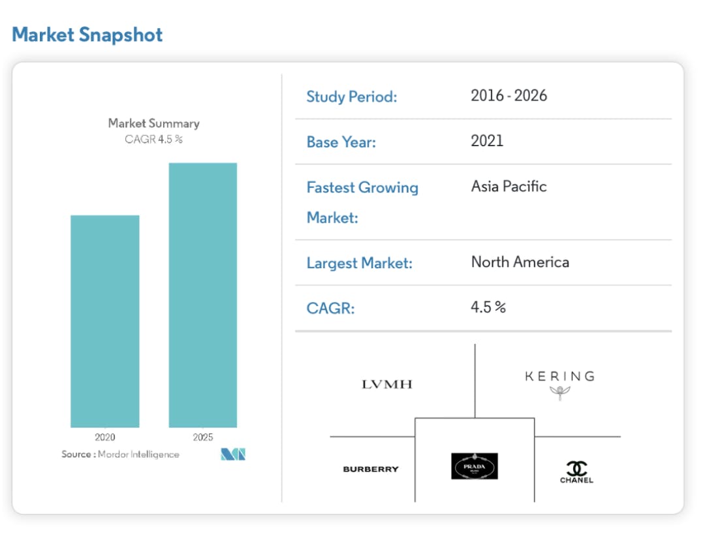Click the Market Summary chart title

tap(154, 123)
